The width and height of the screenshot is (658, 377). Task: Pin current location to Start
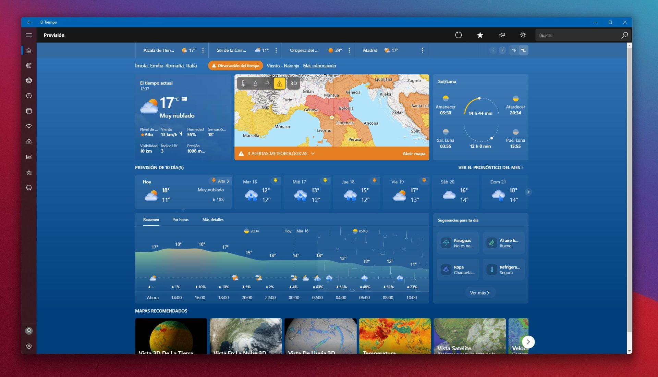502,35
